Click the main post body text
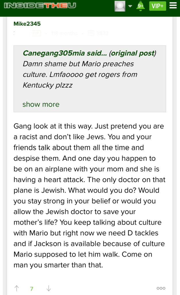180x295 pixels. (x=89, y=196)
